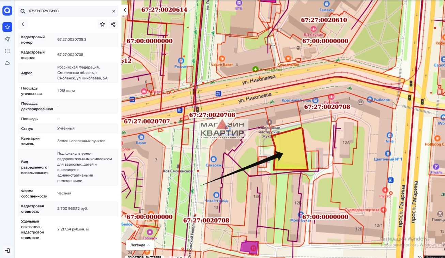Click the magnifier search icon
445x258 pixels.
23,11
